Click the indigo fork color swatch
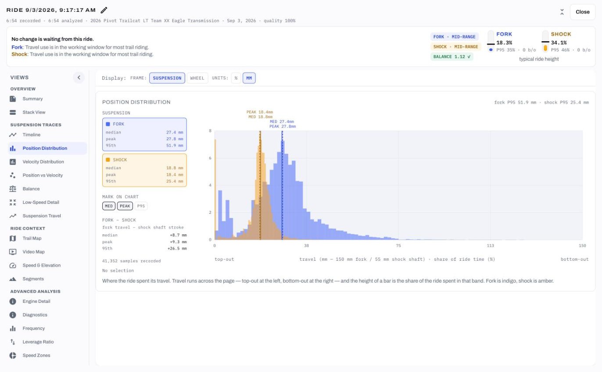Viewport: 602px width, 372px height. coord(108,124)
